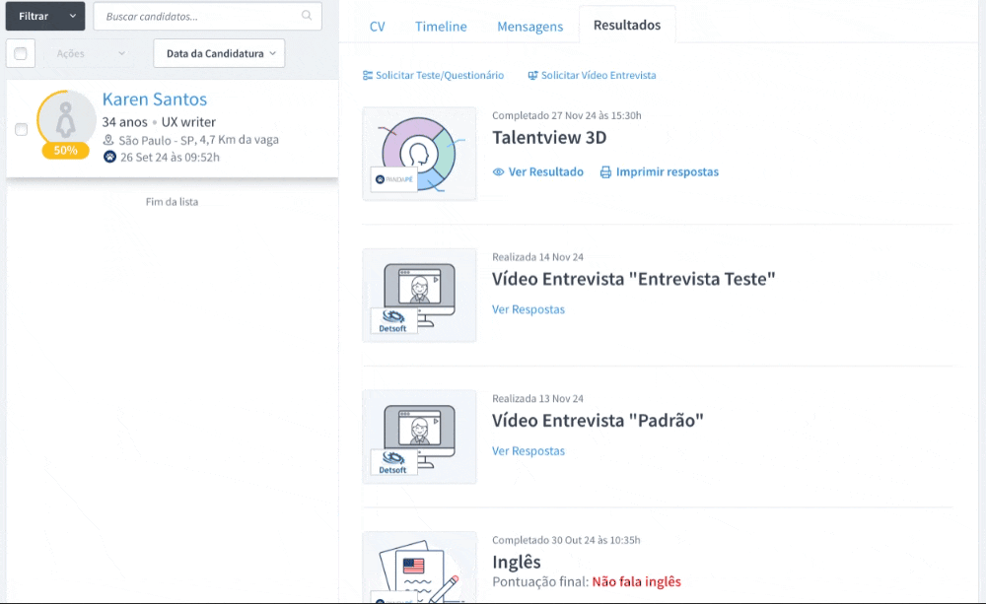Viewport: 986px width, 604px height.
Task: Open Ver Respostas for "Entrevista Teste"
Action: tap(528, 309)
